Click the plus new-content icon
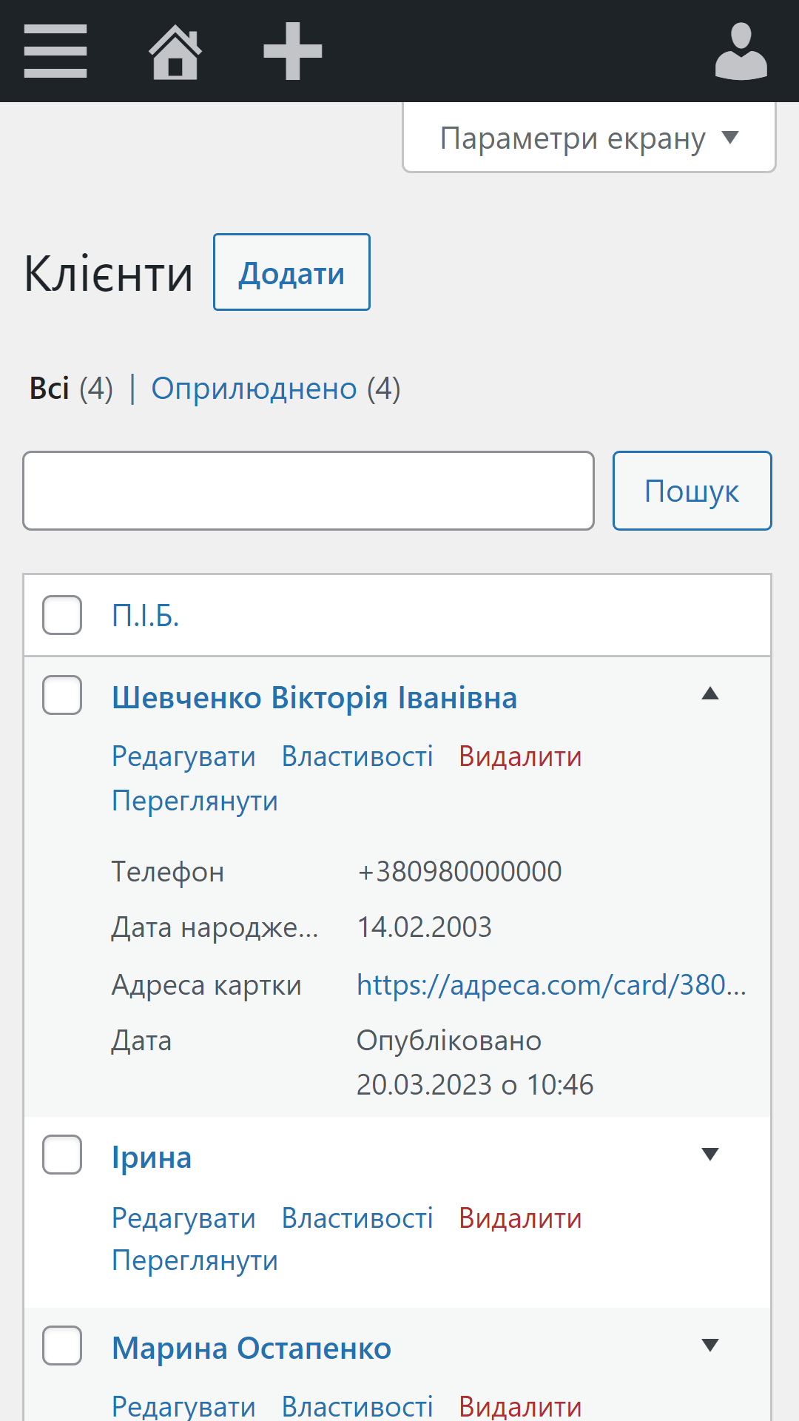799x1421 pixels. [x=293, y=51]
